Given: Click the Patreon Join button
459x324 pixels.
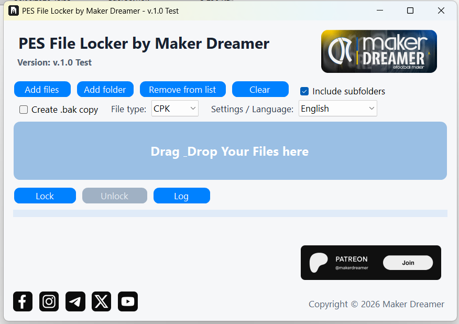Looking at the screenshot, I should click(x=408, y=263).
